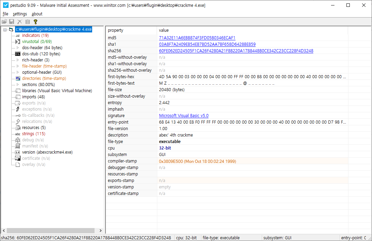The height and width of the screenshot is (241, 372).
Task: Click the manifest document icon
Action: (x=18, y=146)
